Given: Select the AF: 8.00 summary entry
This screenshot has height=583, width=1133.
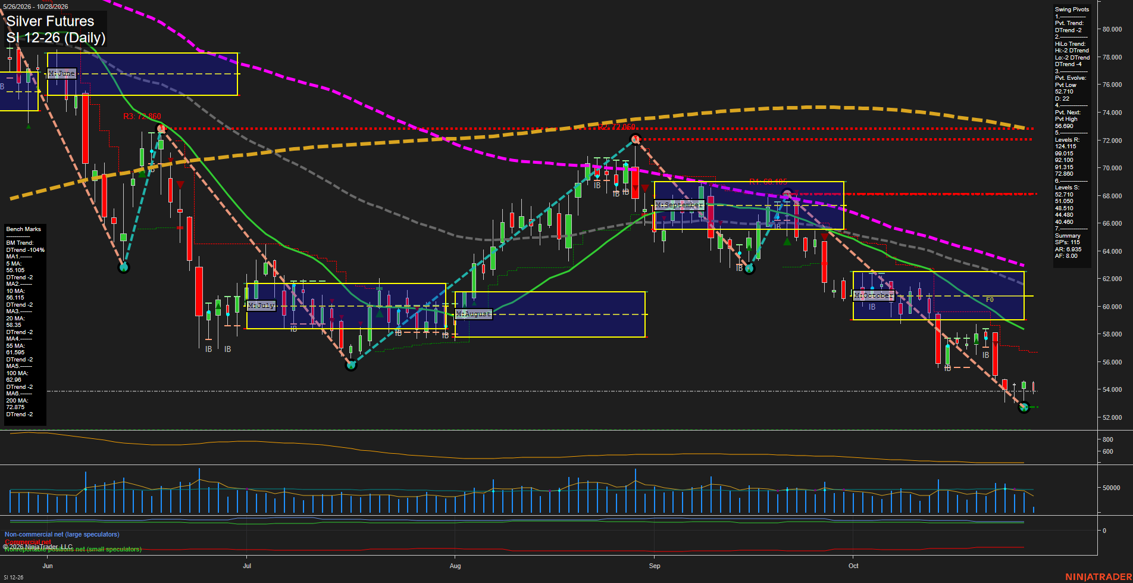Looking at the screenshot, I should pos(1066,256).
